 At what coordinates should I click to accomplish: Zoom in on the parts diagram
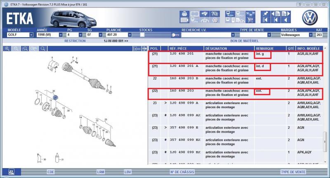point(7,49)
